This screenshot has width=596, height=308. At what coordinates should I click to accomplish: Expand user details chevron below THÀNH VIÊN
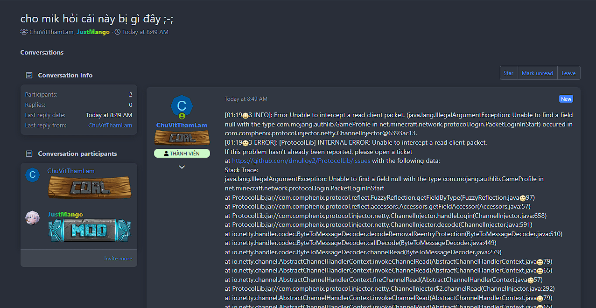click(182, 167)
